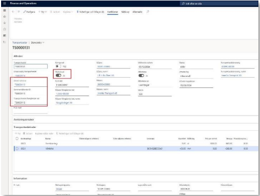Click the Köpare namn Transport AB link
This screenshot has width=260, height=196.
107,93
